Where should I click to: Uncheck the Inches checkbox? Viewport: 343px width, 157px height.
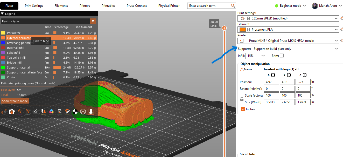pos(243,109)
